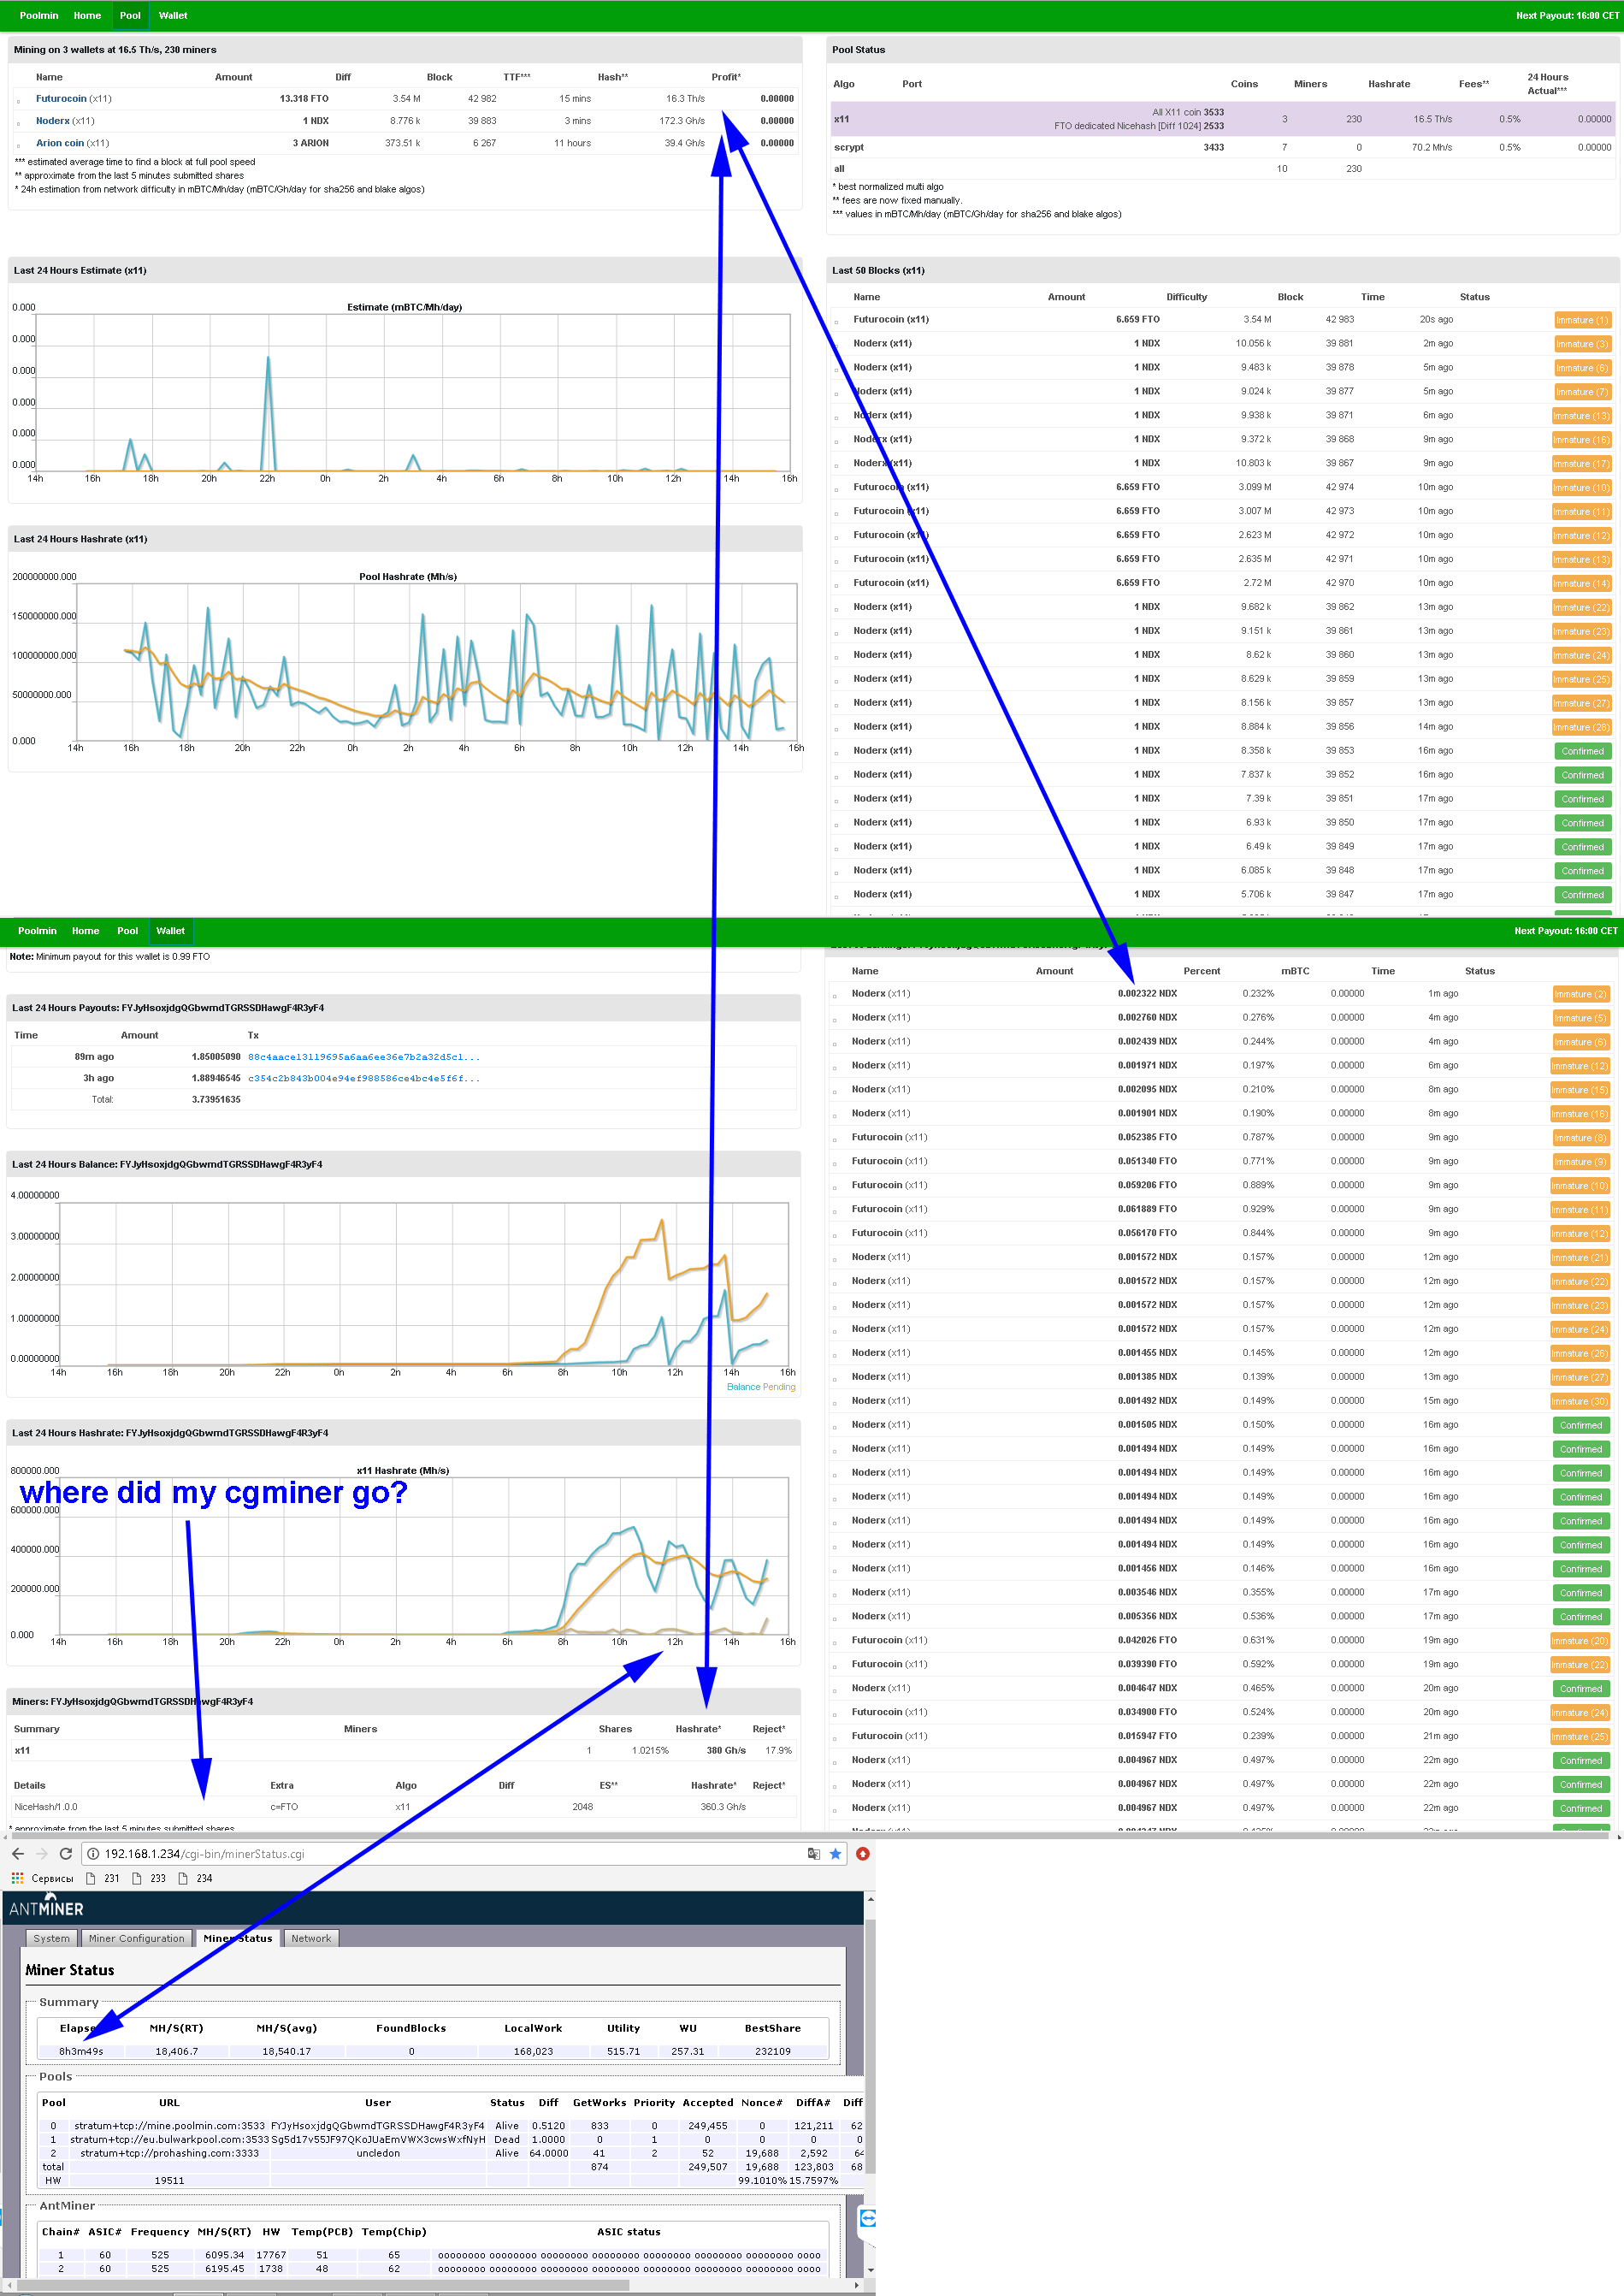The image size is (1624, 2296).
Task: Click the browser back arrow
Action: pyautogui.click(x=17, y=1853)
